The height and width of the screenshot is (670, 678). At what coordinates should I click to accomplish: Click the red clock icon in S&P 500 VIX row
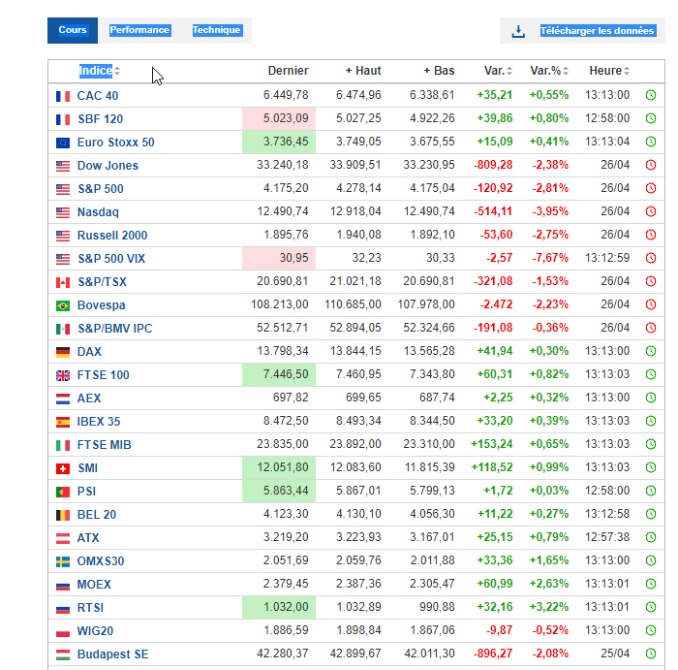[x=651, y=258]
